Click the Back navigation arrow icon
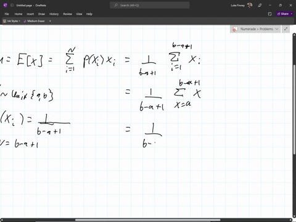296x222 pixels. point(12,6)
